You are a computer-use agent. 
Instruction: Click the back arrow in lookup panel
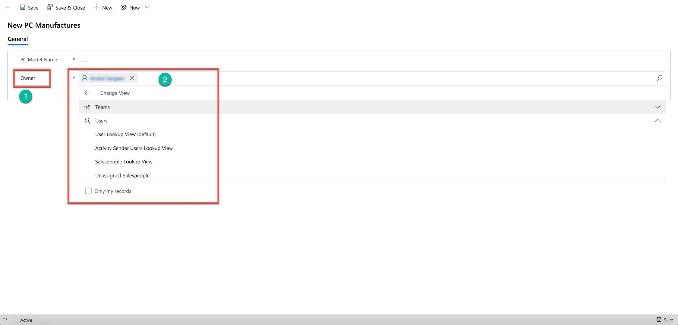87,92
